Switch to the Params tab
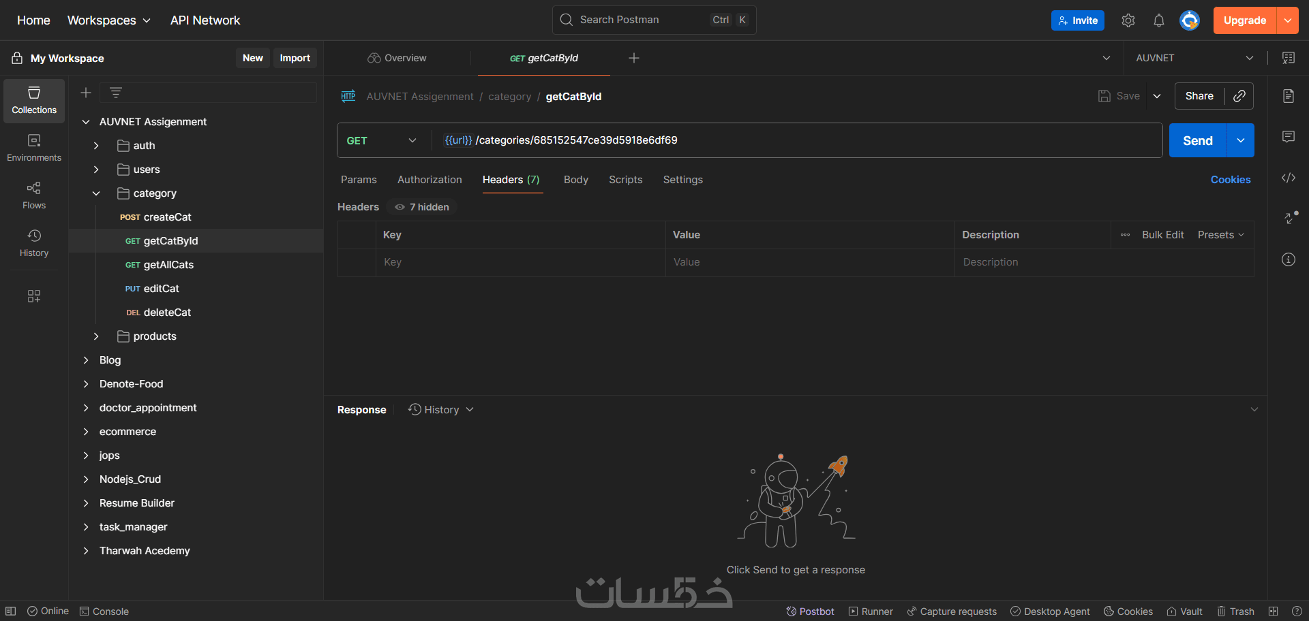Screen dimensions: 1309x621 [359, 180]
